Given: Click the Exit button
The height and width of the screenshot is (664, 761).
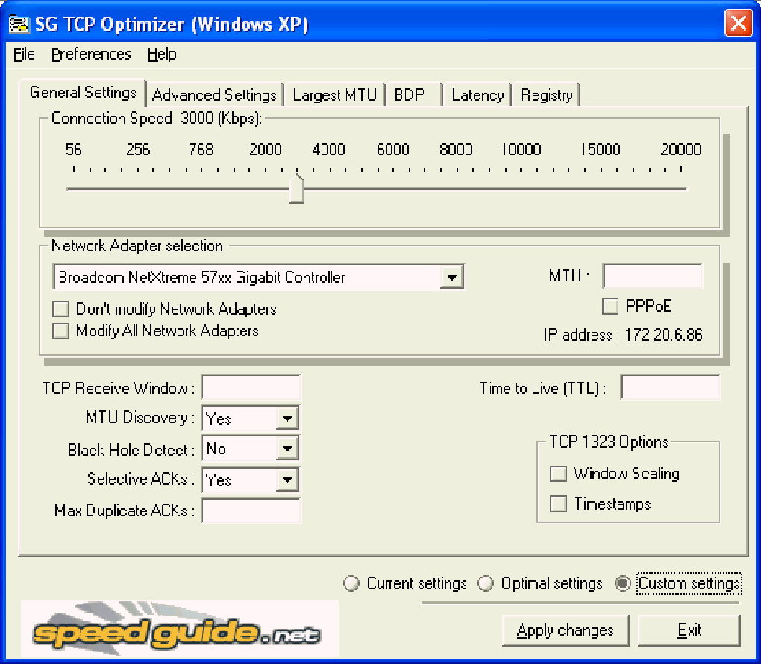Looking at the screenshot, I should tap(689, 630).
